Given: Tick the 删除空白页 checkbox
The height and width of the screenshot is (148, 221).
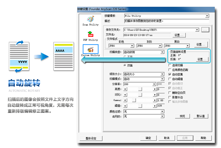Looking at the screenshot, I should click(x=170, y=93).
